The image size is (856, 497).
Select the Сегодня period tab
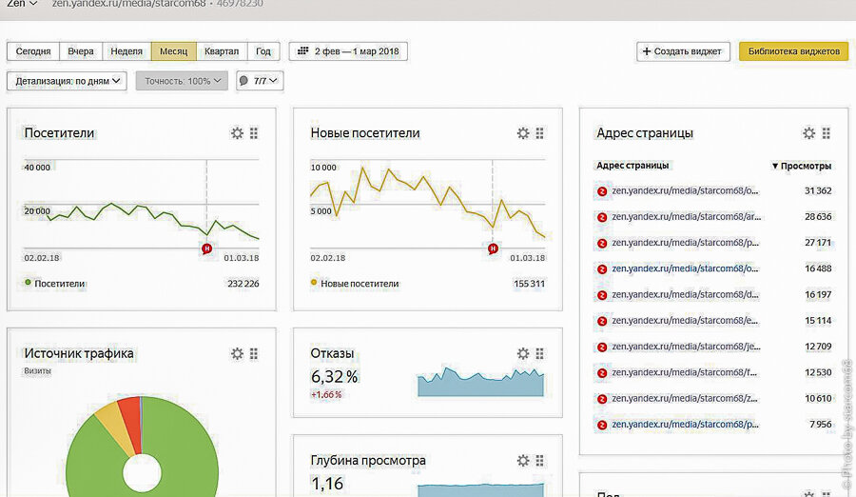33,51
